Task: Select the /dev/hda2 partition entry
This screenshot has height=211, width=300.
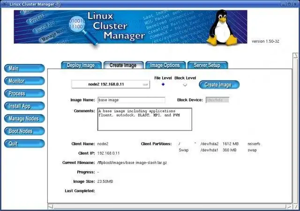Action: [x=210, y=144]
